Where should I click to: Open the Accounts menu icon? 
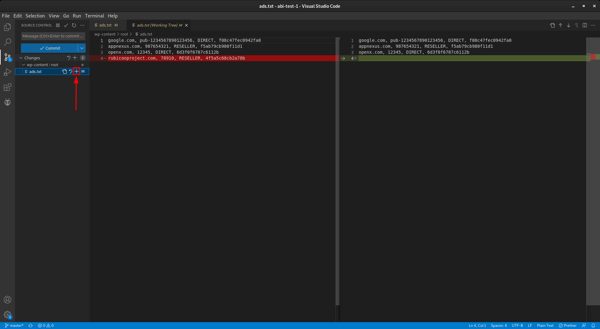(x=7, y=300)
